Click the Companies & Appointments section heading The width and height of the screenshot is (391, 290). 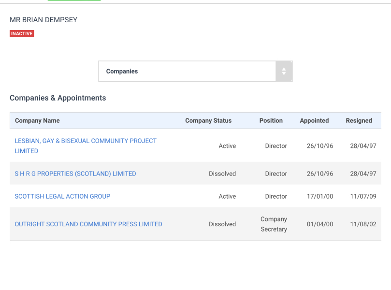click(58, 98)
